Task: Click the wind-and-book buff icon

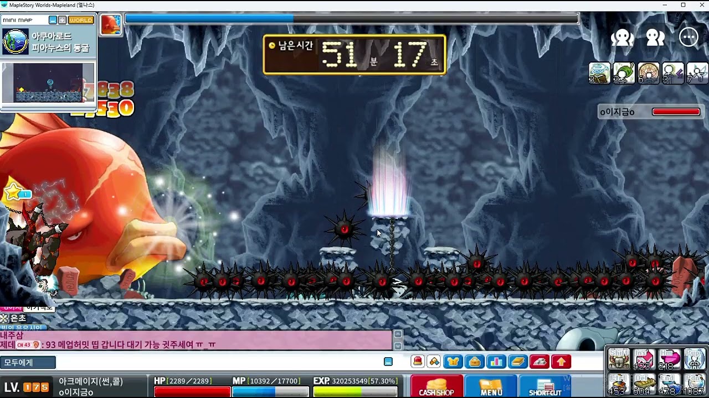Action: tap(599, 73)
